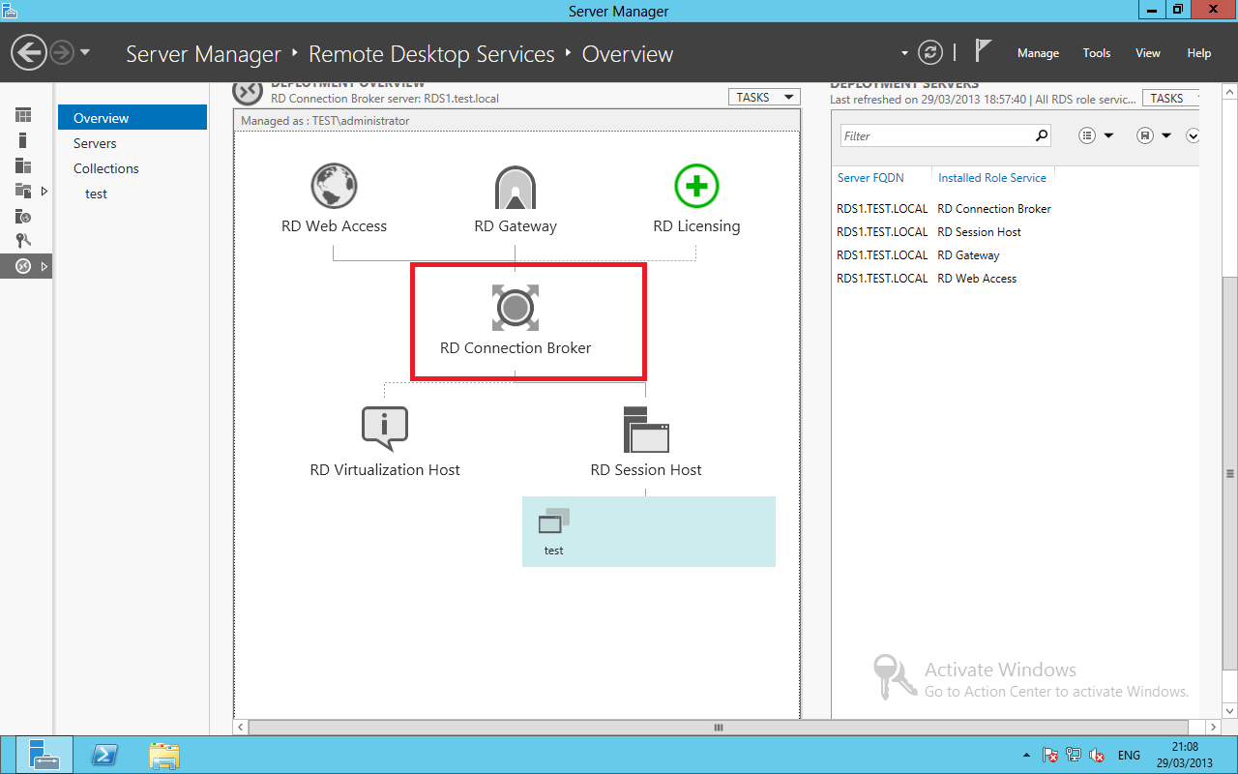Open the dropdown arrow left of Refresh

904,53
